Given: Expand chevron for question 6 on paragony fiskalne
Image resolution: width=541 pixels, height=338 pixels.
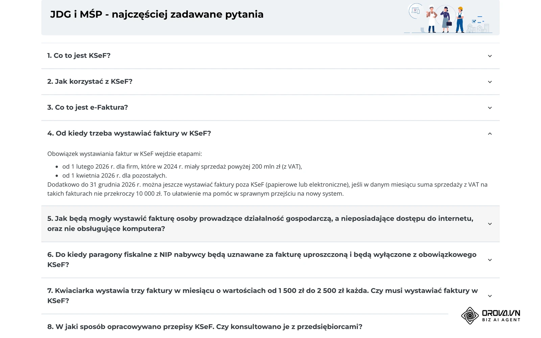Looking at the screenshot, I should pyautogui.click(x=490, y=260).
